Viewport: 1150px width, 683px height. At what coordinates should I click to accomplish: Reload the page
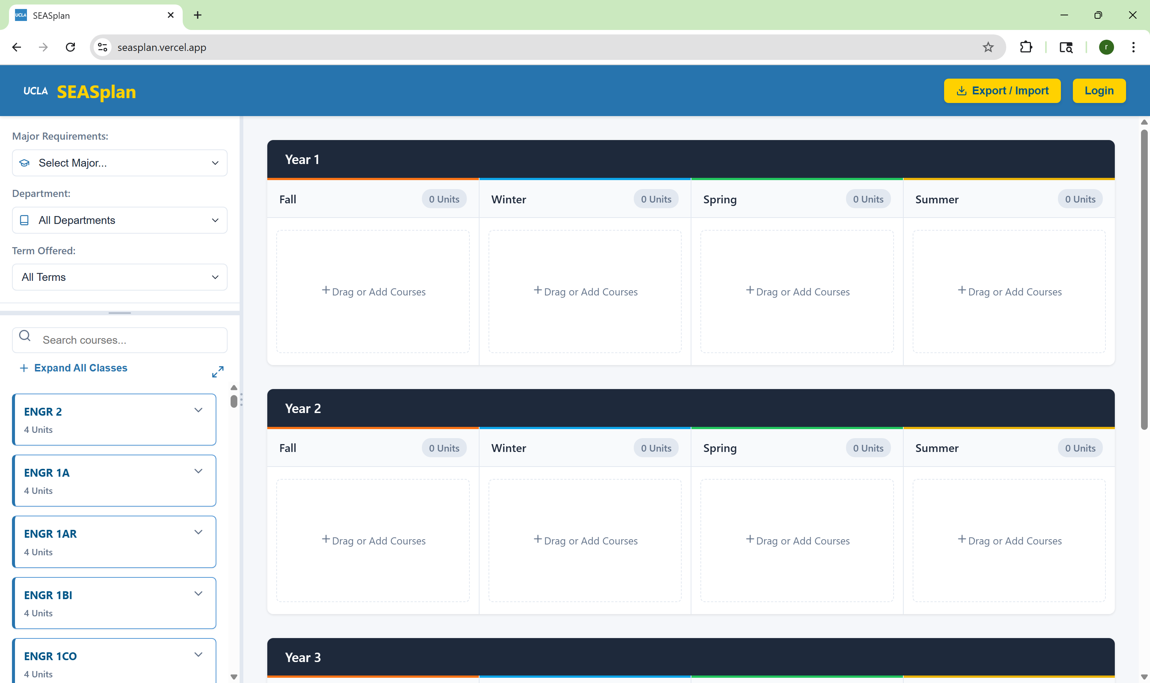coord(70,47)
